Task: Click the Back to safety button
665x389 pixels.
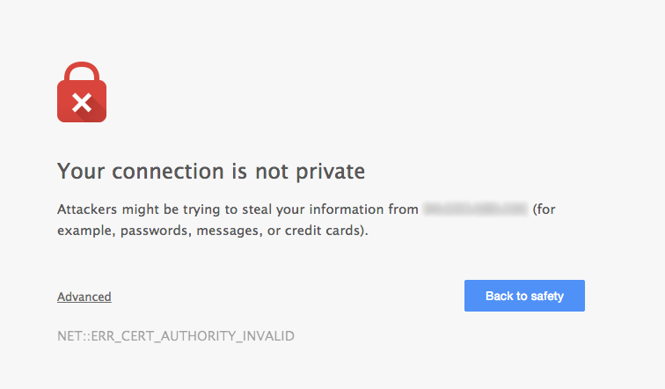Action: [524, 296]
